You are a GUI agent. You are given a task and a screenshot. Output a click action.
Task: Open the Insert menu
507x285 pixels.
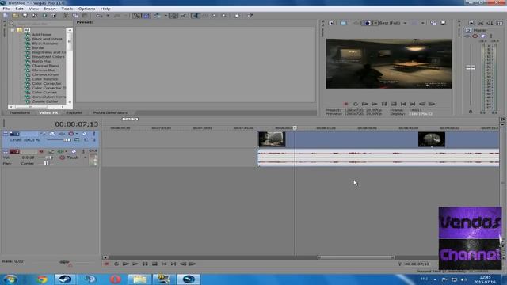click(x=50, y=9)
